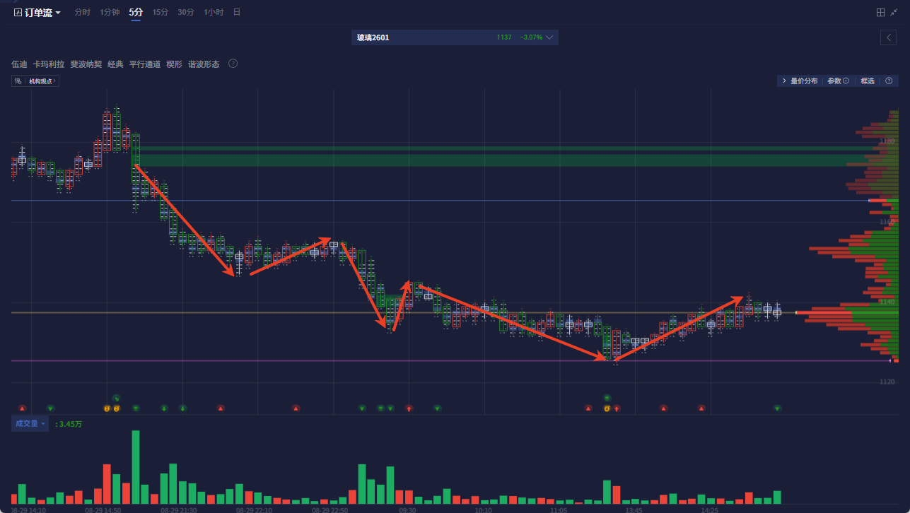Select the 伍迪 pattern tool
This screenshot has width=910, height=513.
coord(19,64)
